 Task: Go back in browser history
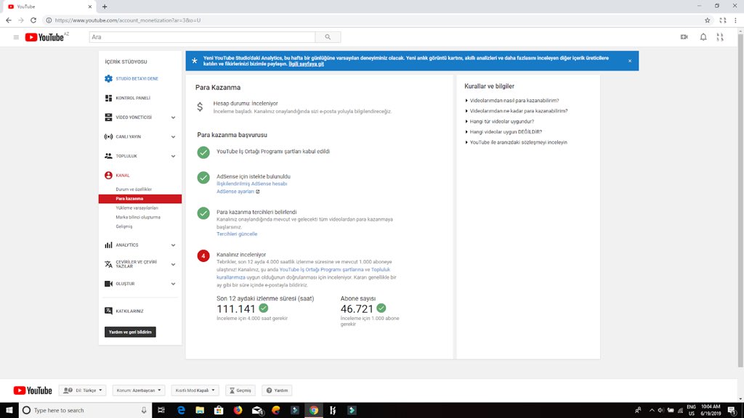click(x=9, y=20)
